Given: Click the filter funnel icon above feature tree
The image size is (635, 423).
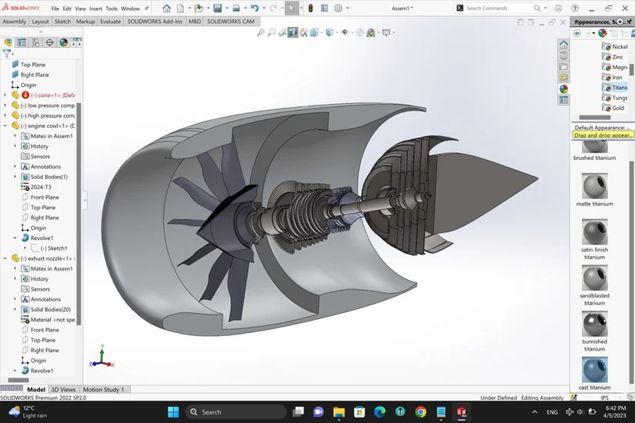Looking at the screenshot, I should coord(8,54).
